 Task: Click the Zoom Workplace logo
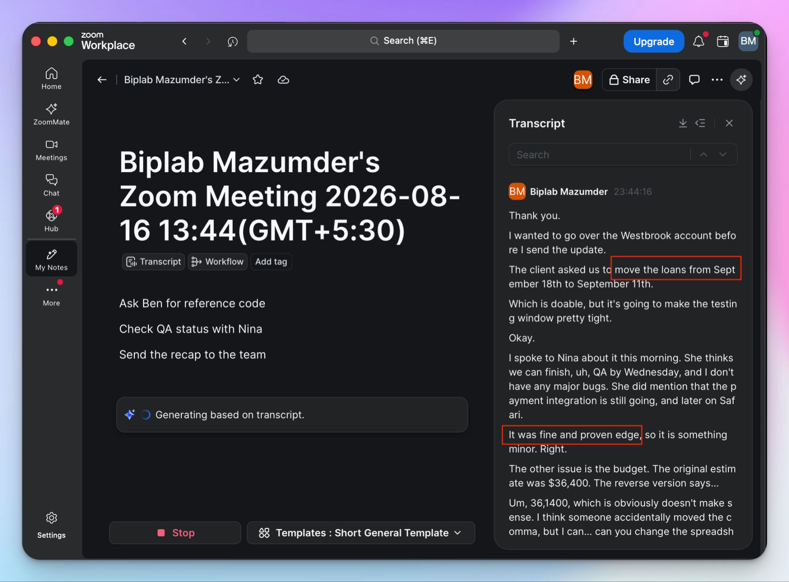[x=108, y=41]
